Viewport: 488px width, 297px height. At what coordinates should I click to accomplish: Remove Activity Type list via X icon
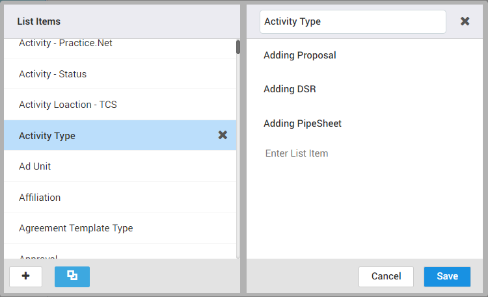(223, 135)
